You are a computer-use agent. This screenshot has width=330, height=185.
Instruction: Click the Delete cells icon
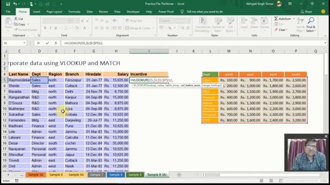point(254,21)
